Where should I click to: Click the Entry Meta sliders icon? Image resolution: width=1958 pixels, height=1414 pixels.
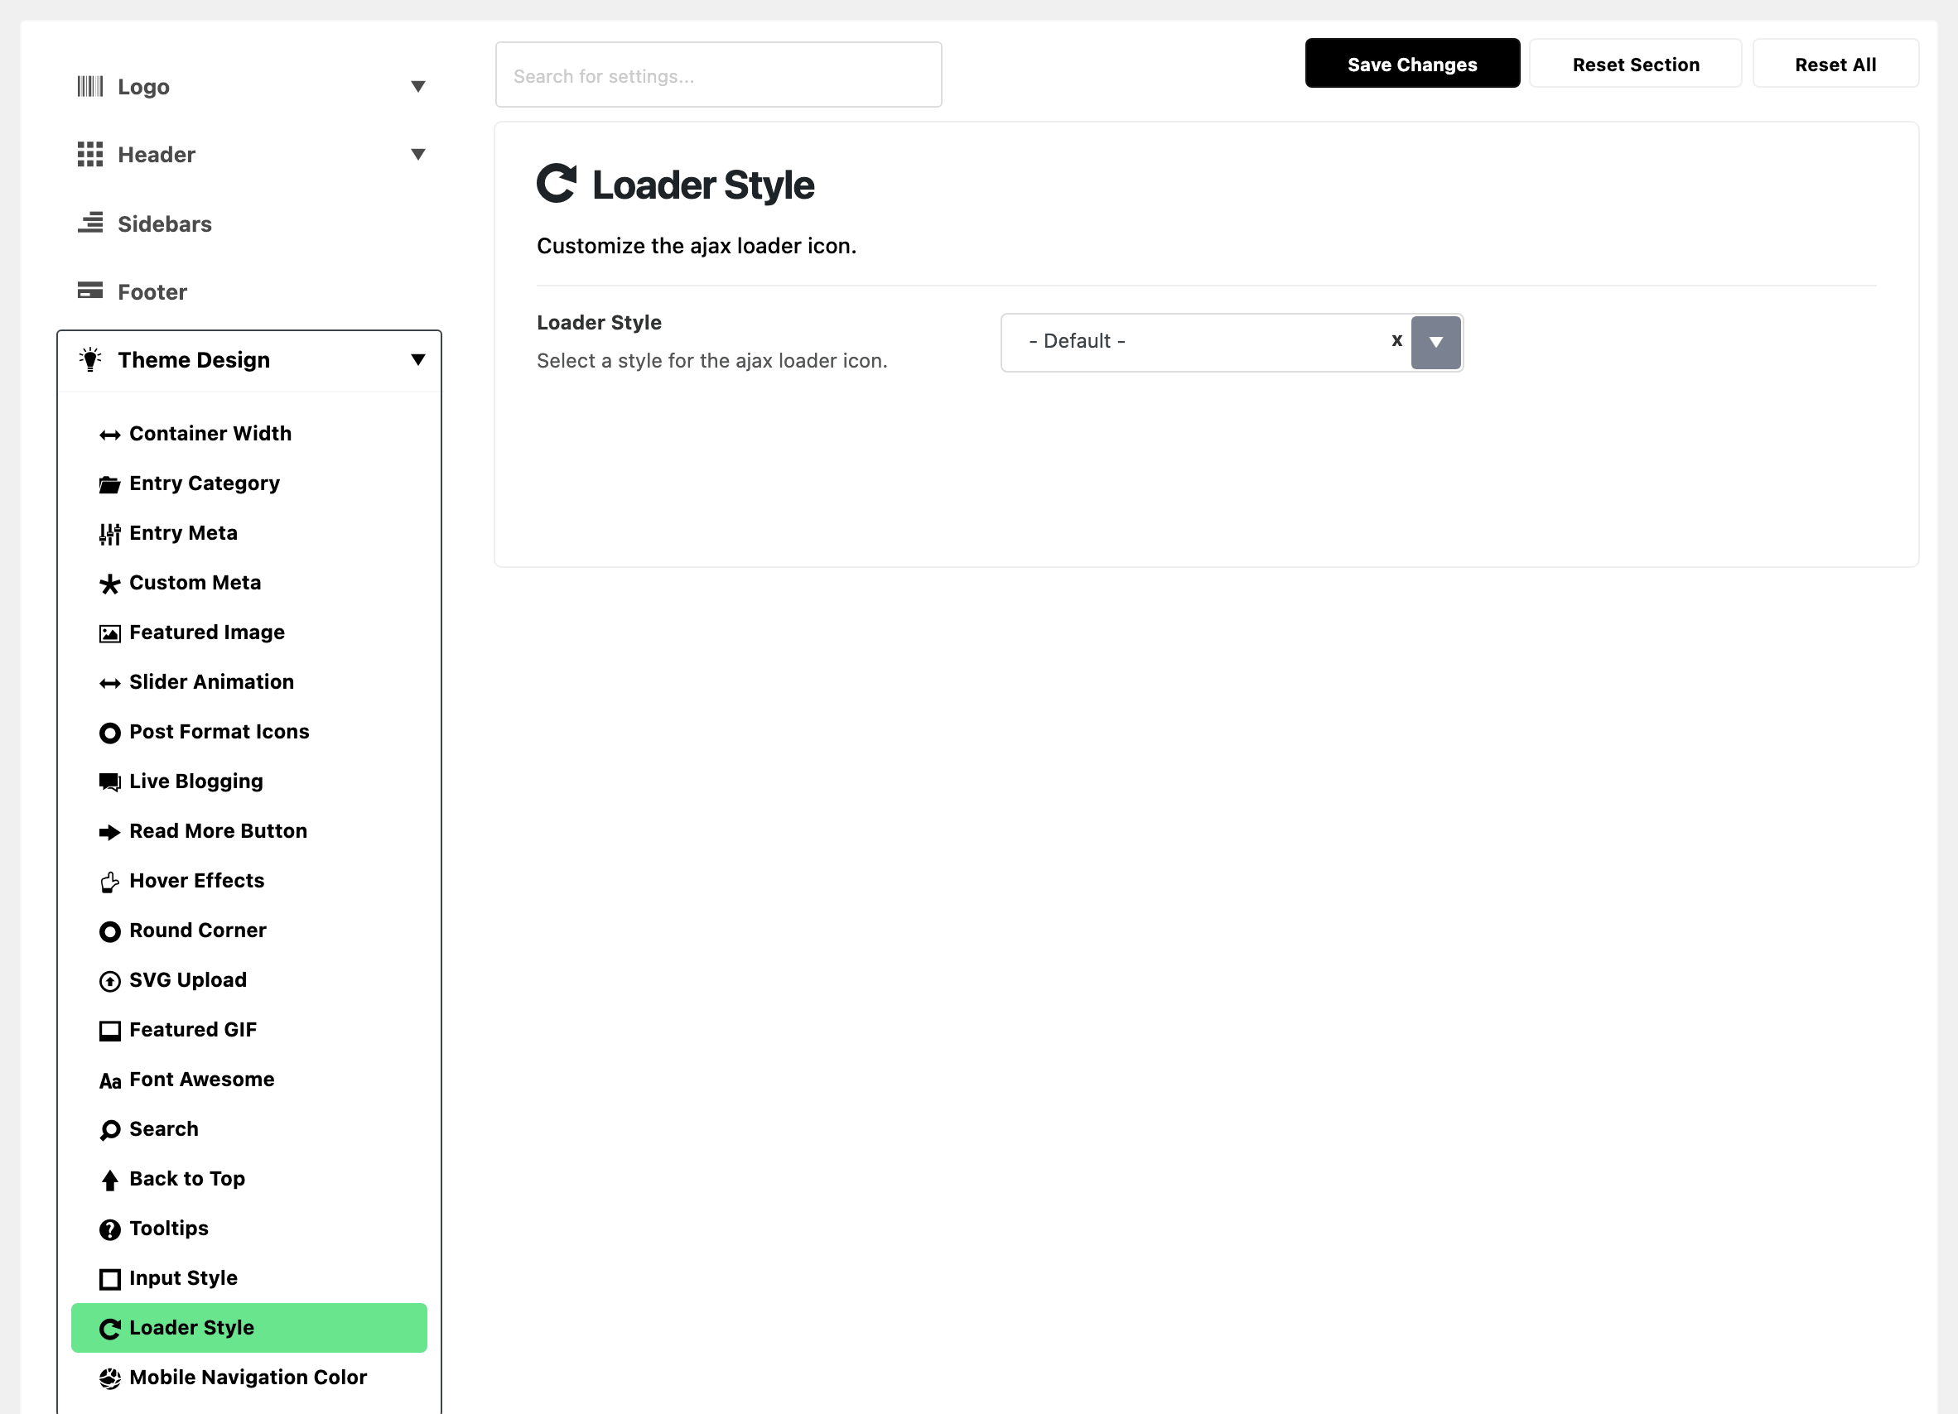pos(109,534)
